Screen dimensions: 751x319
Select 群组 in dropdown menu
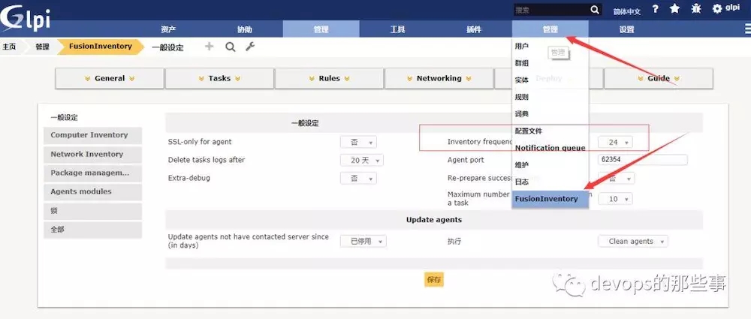click(550, 63)
